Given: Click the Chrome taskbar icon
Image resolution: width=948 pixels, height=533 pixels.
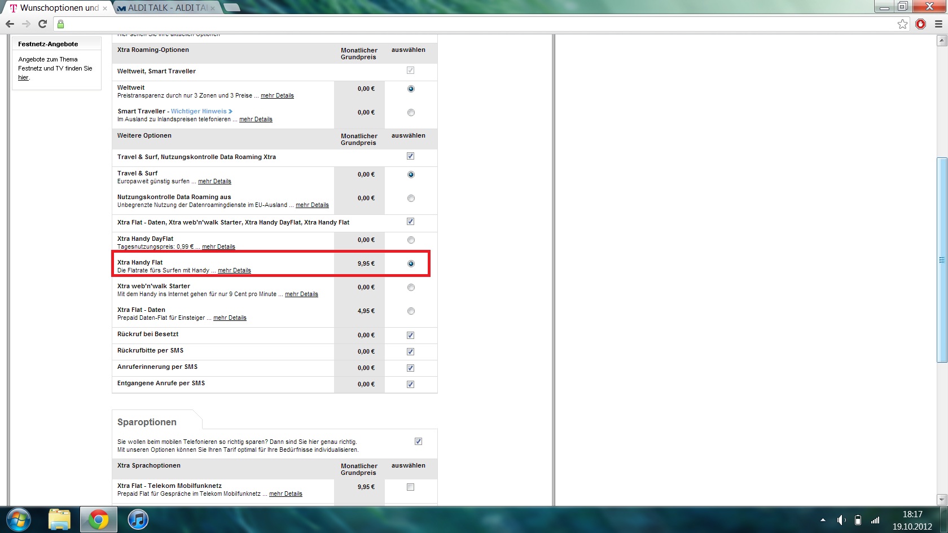Looking at the screenshot, I should click(99, 519).
